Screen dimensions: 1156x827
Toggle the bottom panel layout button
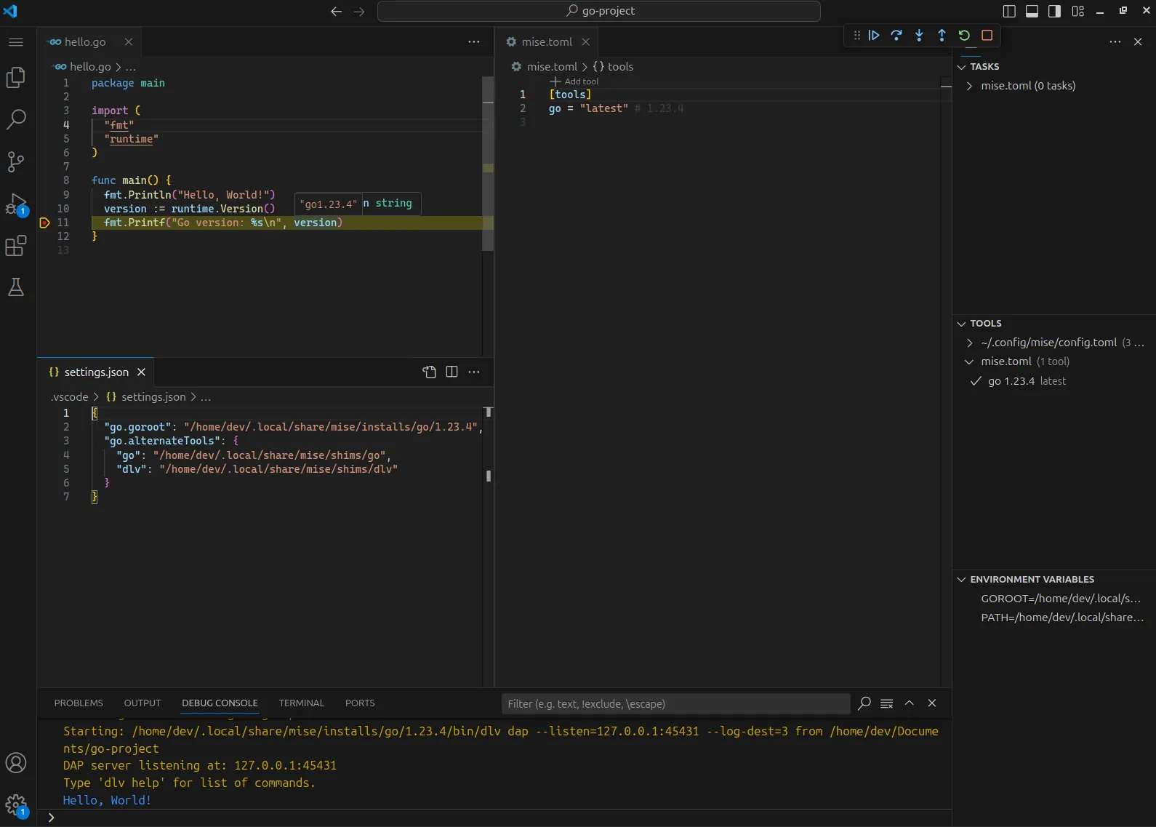1032,11
